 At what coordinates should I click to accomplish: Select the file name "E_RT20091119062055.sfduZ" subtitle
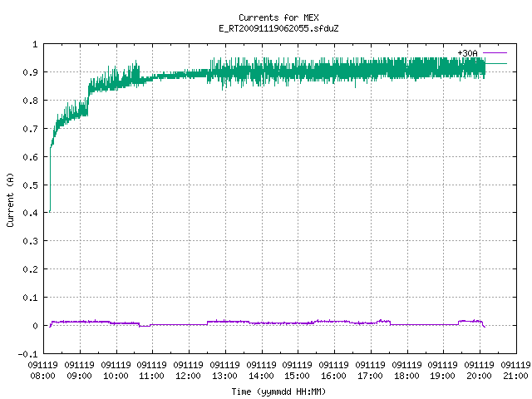pyautogui.click(x=278, y=28)
